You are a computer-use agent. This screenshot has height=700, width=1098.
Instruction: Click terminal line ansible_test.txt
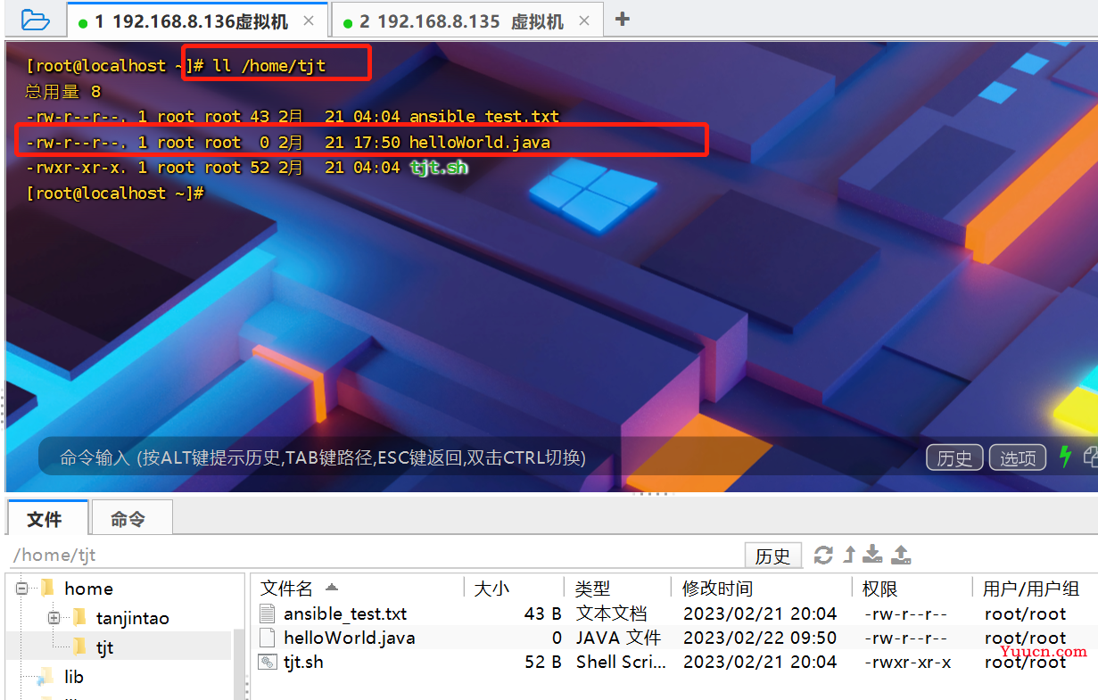point(293,116)
